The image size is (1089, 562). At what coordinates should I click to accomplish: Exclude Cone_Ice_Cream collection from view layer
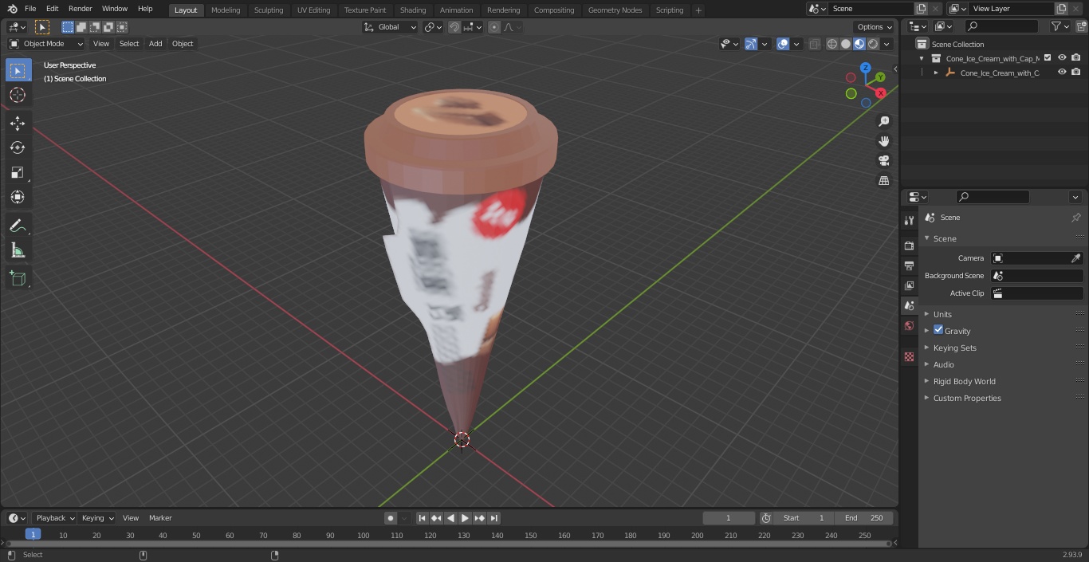(1048, 58)
